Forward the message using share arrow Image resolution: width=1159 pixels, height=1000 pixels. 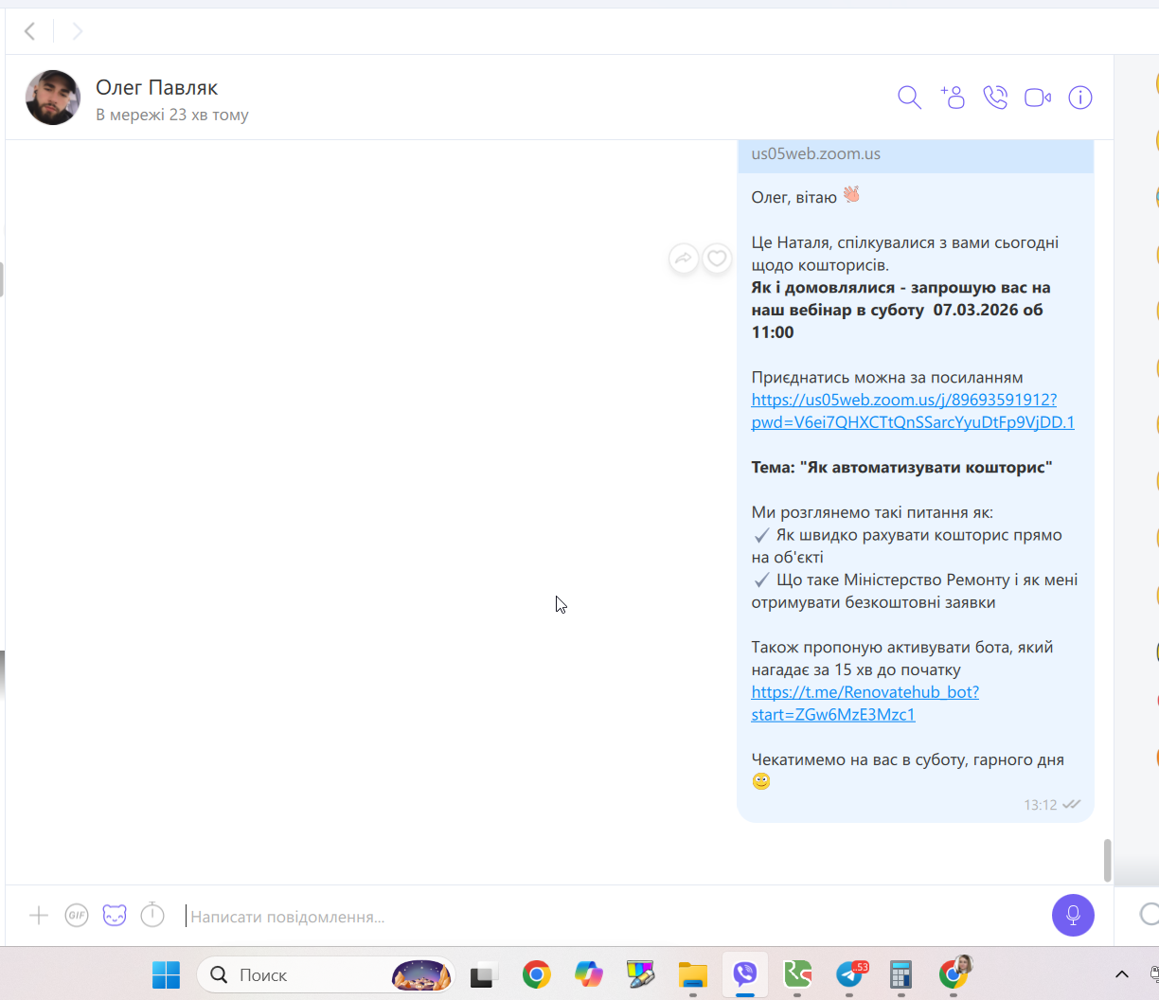tap(684, 258)
